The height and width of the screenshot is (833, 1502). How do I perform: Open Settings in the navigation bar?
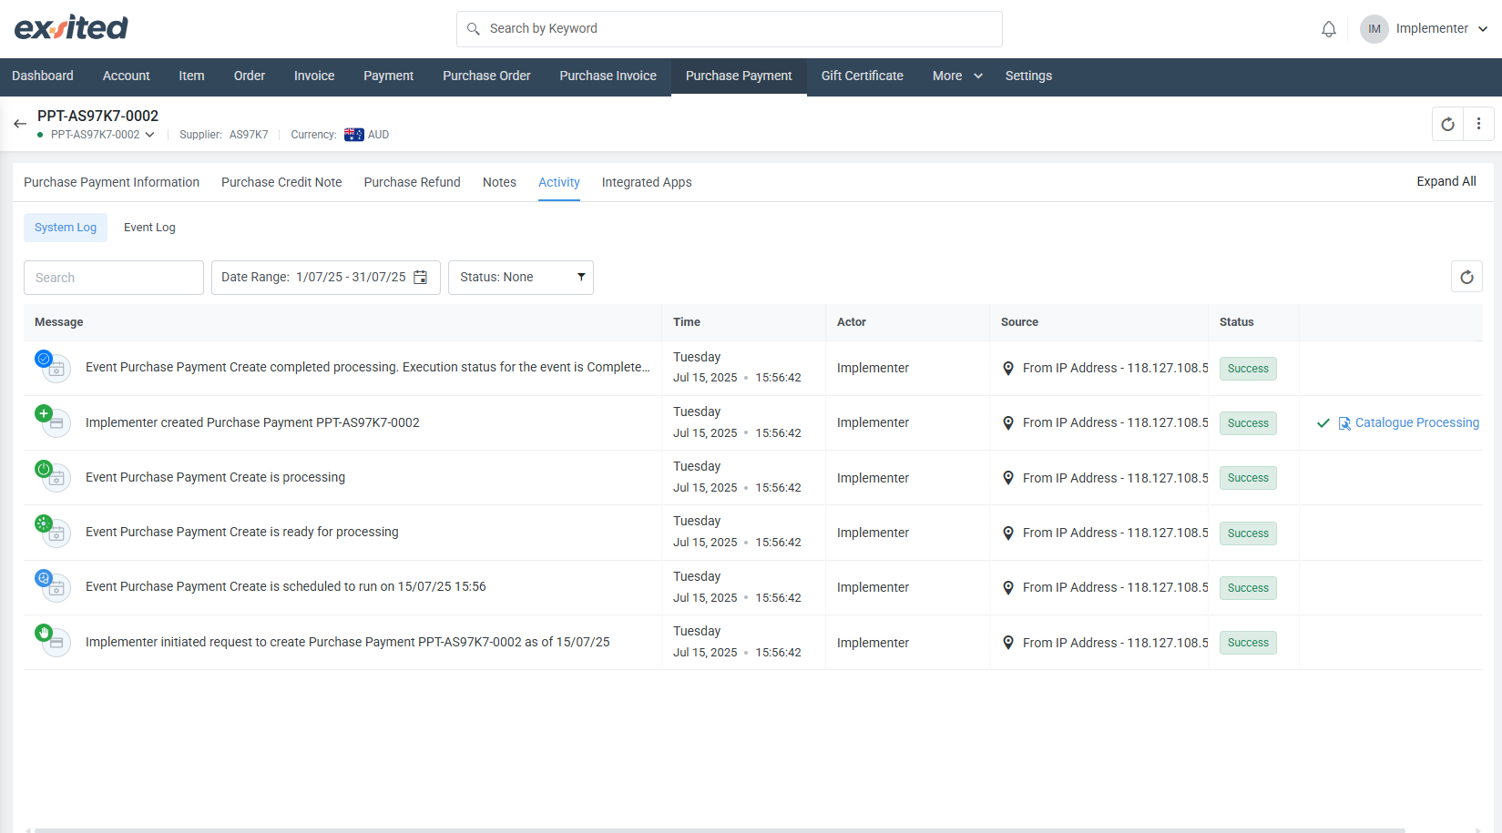click(x=1028, y=76)
